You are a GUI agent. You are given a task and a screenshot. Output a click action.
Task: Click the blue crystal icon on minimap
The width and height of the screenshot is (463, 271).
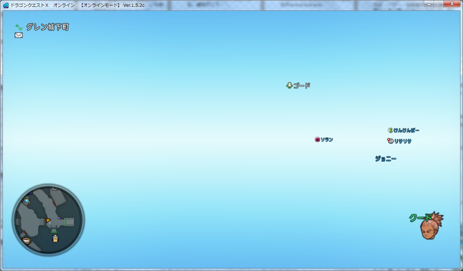[x=26, y=202]
